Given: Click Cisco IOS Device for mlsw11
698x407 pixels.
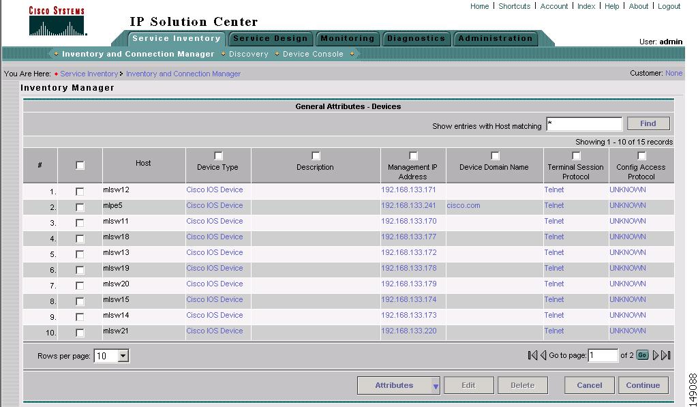Looking at the screenshot, I should pyautogui.click(x=215, y=221).
